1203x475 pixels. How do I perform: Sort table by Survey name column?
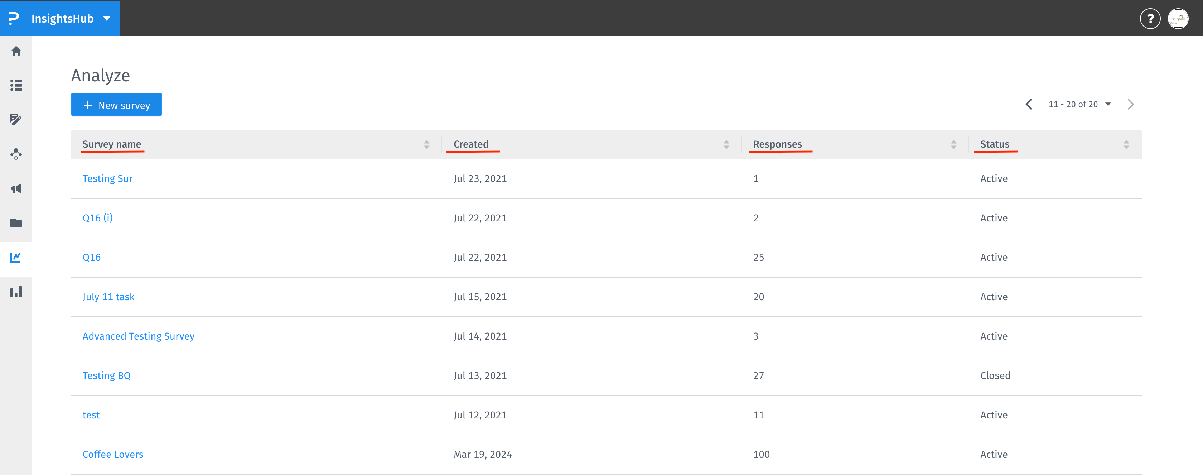pyautogui.click(x=426, y=144)
